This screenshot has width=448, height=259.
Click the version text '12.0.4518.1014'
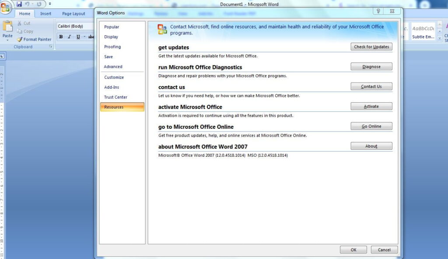click(x=230, y=155)
